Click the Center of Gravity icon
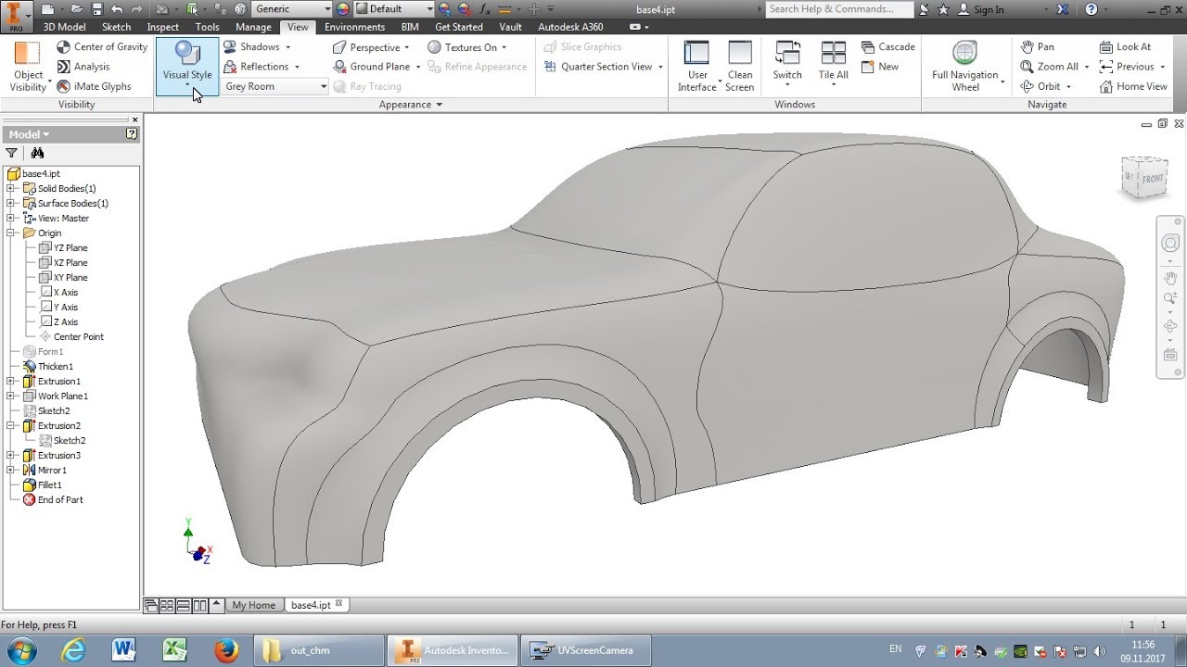Screen dimensions: 1187x667 (x=64, y=47)
